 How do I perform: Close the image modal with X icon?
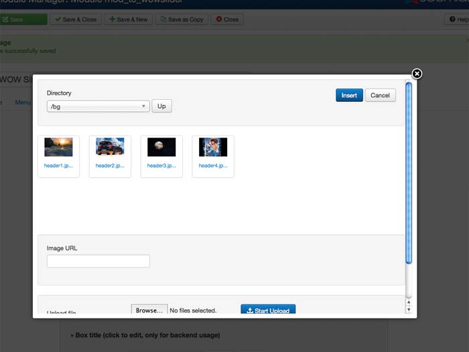(417, 73)
